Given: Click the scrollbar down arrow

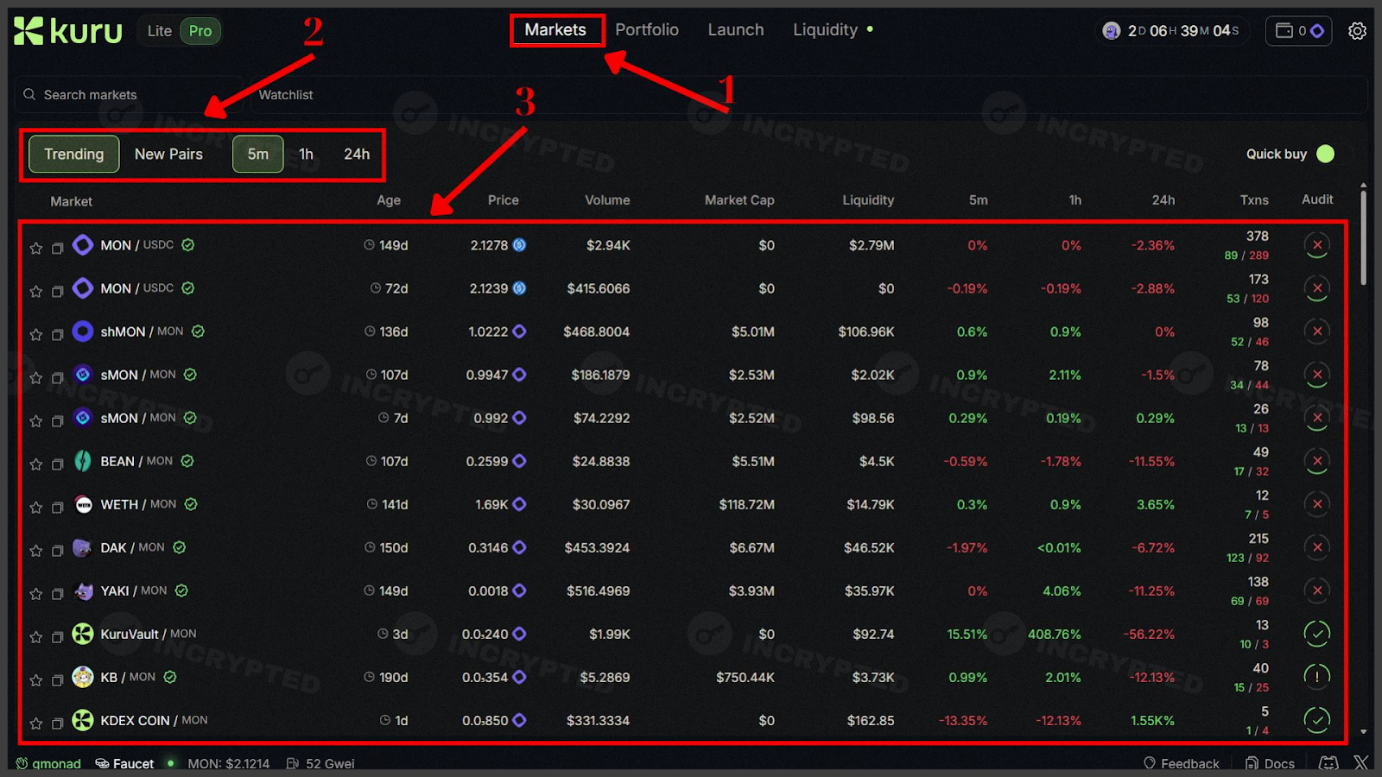Looking at the screenshot, I should 1364,731.
